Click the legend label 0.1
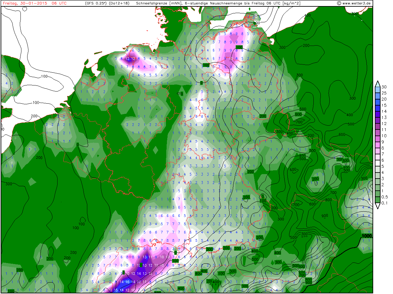The image size is (393, 294). click(x=385, y=203)
